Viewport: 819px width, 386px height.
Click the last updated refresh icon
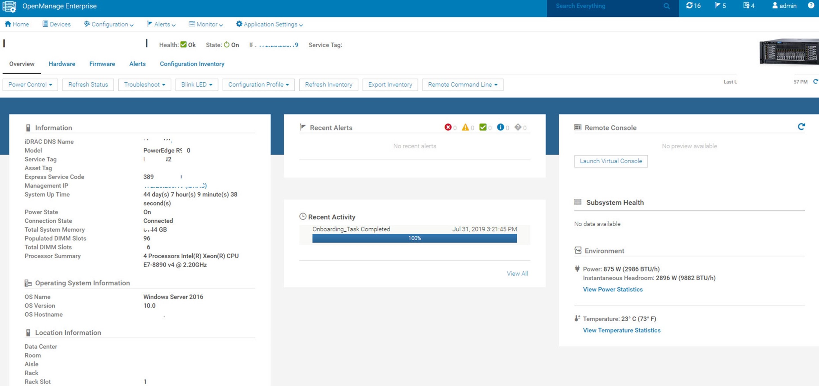[x=816, y=82]
